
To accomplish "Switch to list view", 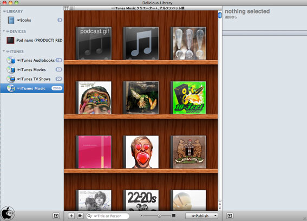I will tap(71, 8).
